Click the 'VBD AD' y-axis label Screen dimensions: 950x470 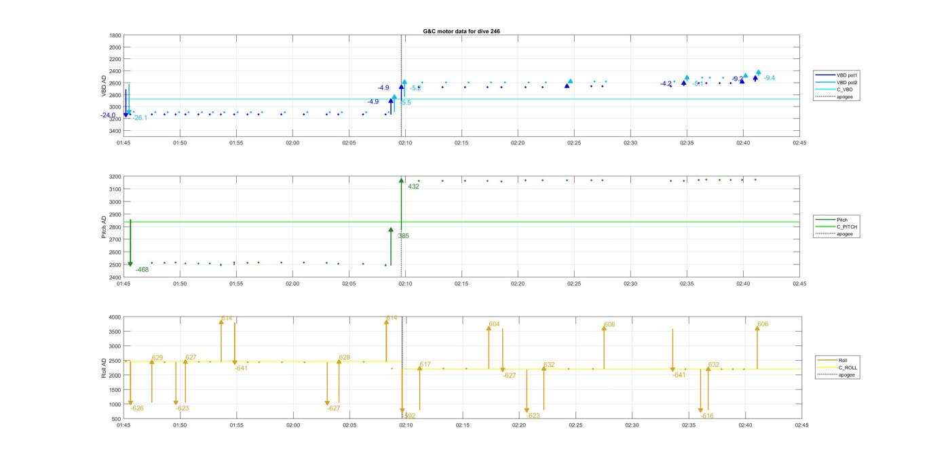tap(104, 85)
